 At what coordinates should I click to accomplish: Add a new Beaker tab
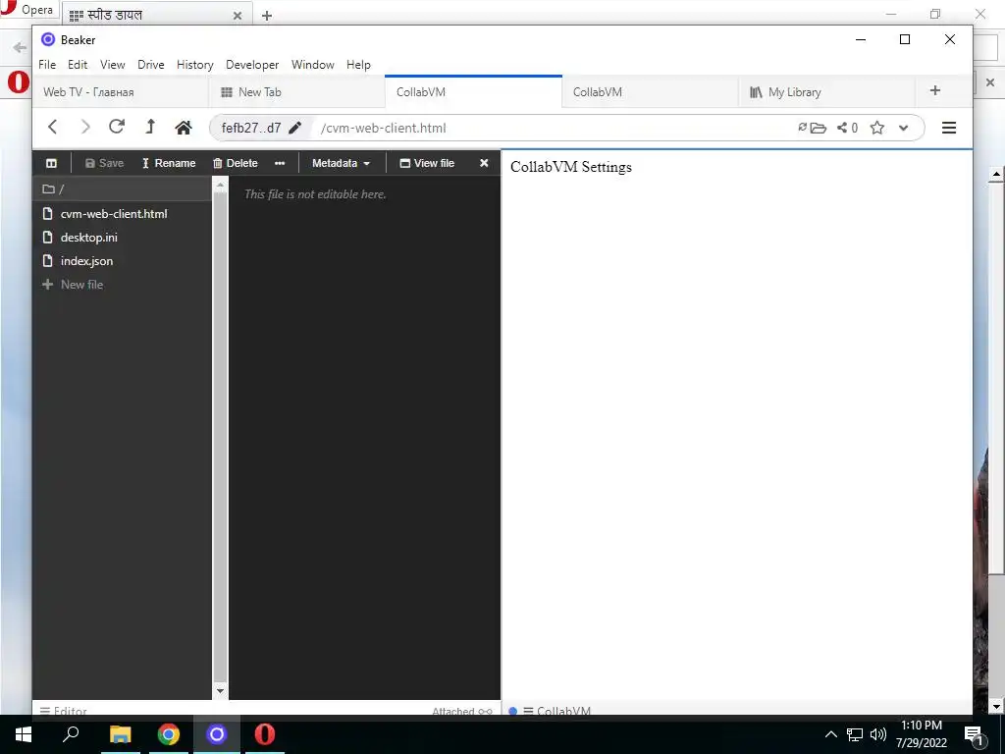(x=934, y=90)
